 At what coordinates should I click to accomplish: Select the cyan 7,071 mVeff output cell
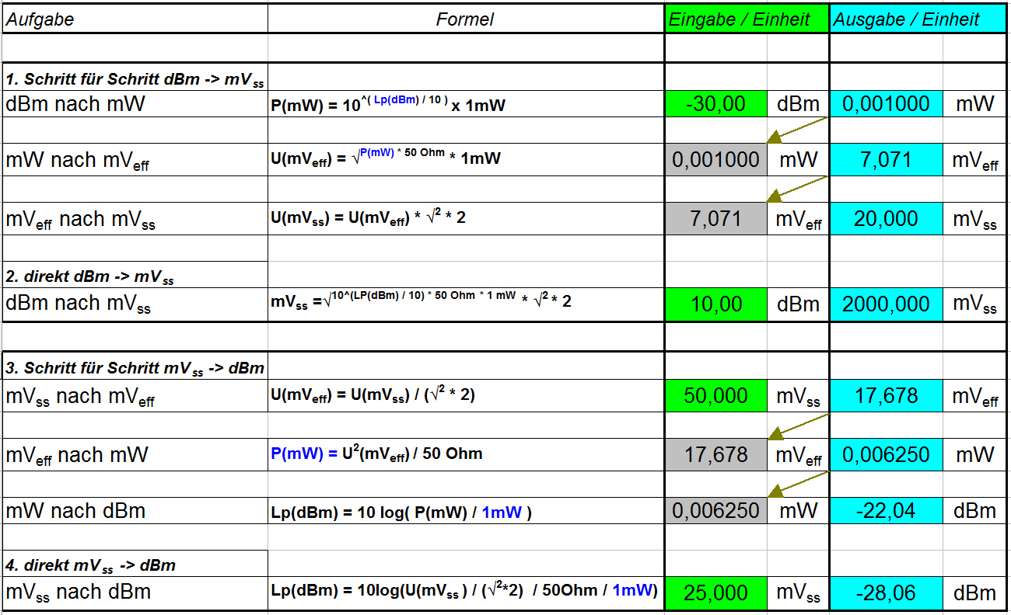(886, 160)
